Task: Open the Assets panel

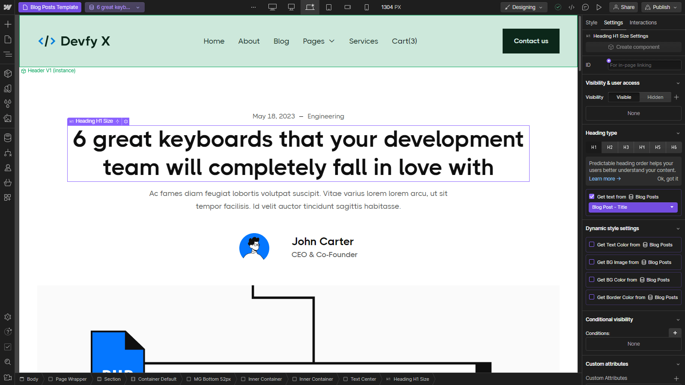Action: [x=8, y=119]
